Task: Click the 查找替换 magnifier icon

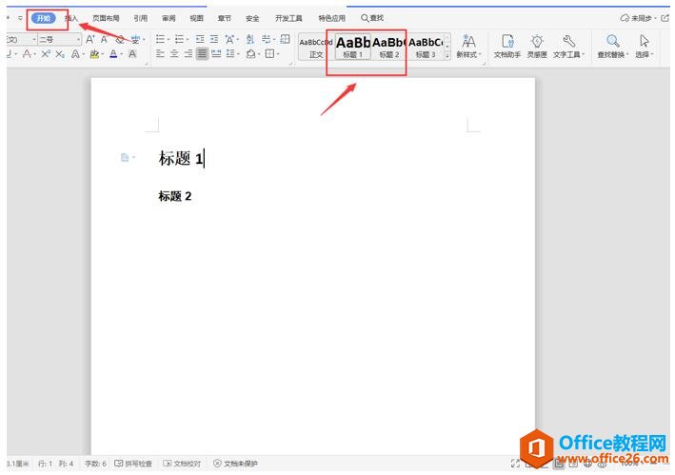Action: (613, 46)
